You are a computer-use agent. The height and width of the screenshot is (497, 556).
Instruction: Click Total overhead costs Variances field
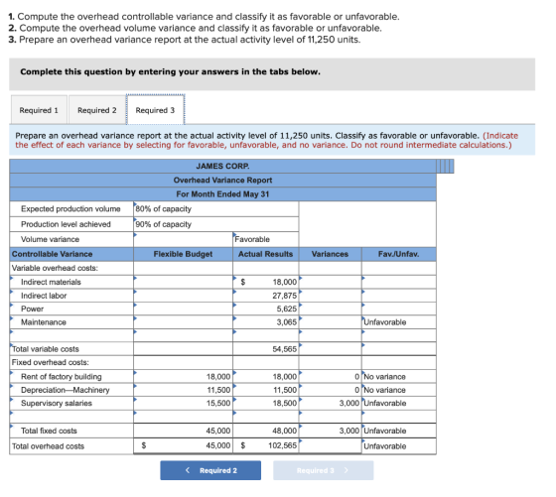(330, 445)
